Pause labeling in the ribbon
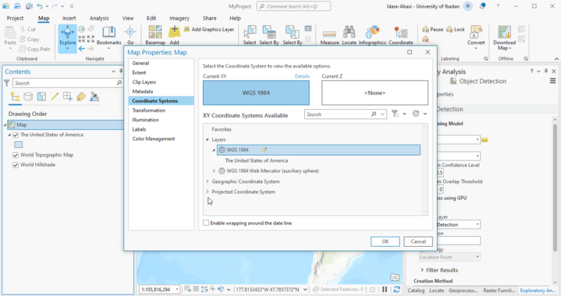The height and width of the screenshot is (296, 561). coord(433,30)
